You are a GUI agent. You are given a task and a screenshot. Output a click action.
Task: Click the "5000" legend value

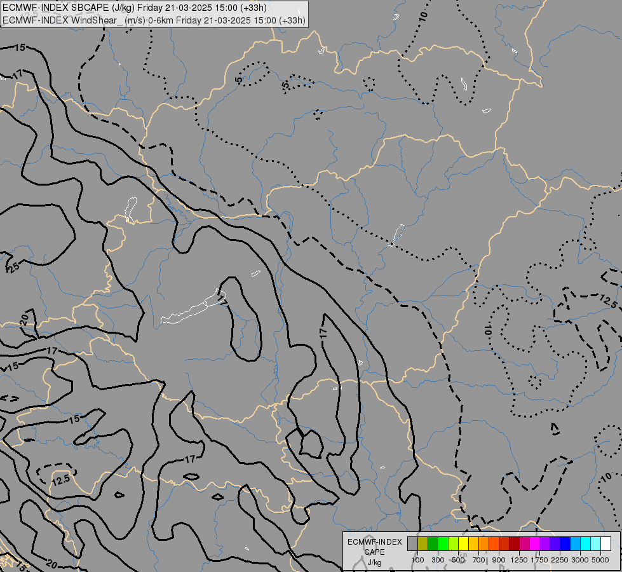tap(600, 560)
